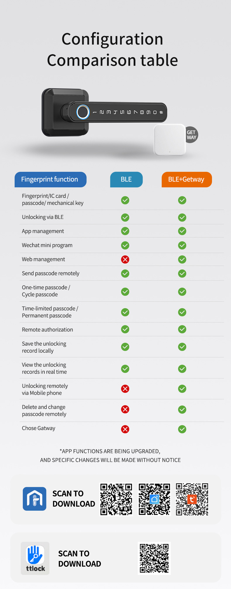Click the first QR code without a logo
231x589 pixels.
point(116,499)
